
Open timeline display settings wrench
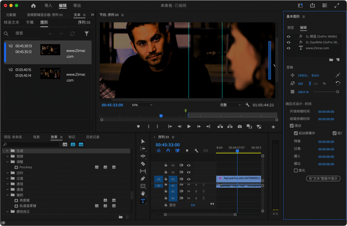(196, 151)
